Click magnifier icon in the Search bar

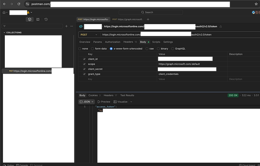142,12
